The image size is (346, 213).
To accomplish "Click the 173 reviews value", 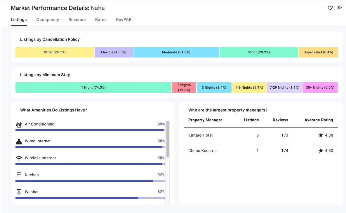I will click(x=285, y=135).
